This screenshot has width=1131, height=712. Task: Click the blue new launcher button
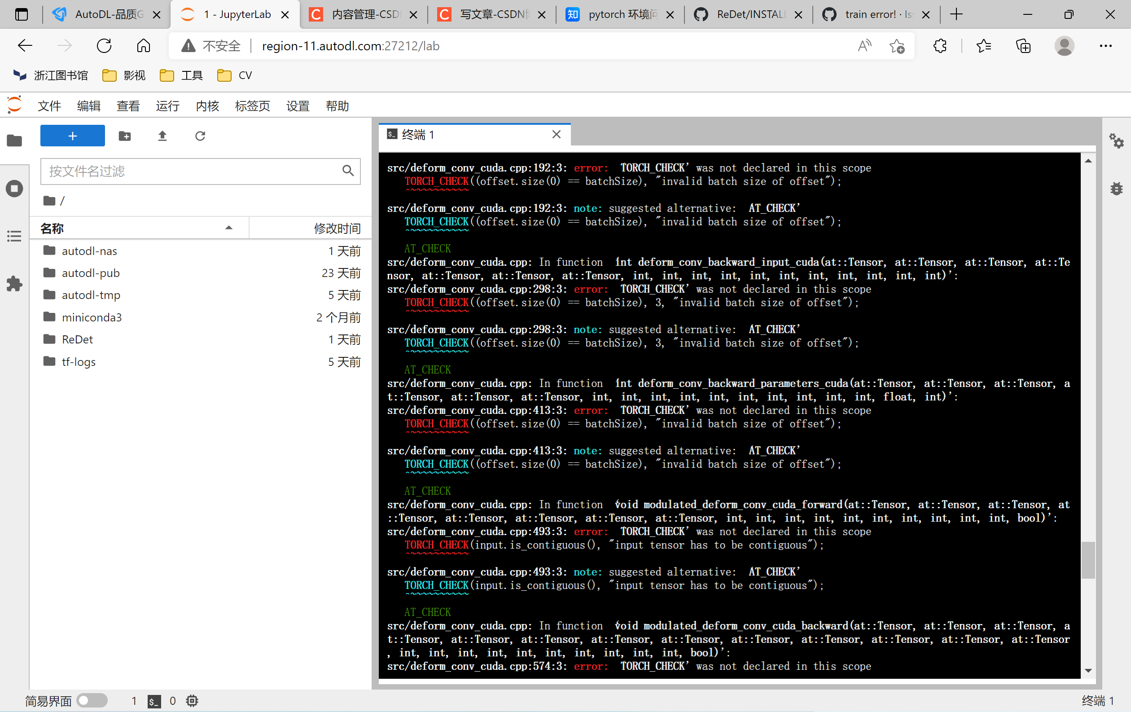pos(72,136)
